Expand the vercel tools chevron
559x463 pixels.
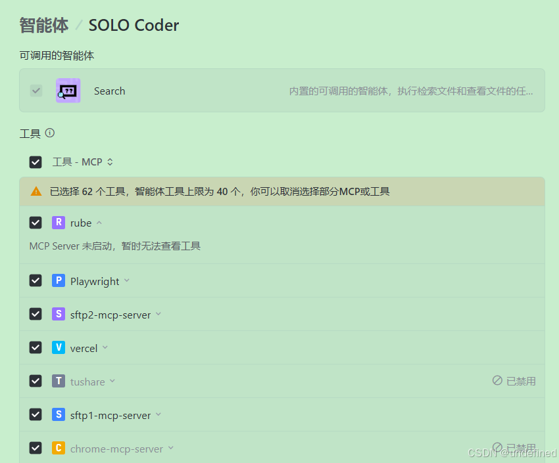tap(105, 347)
